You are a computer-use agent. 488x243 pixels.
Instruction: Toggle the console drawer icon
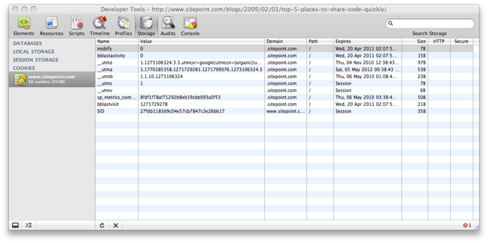tap(29, 225)
